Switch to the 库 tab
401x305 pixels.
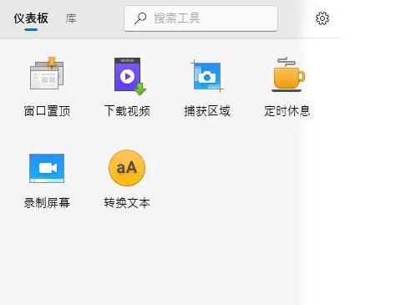[x=71, y=18]
